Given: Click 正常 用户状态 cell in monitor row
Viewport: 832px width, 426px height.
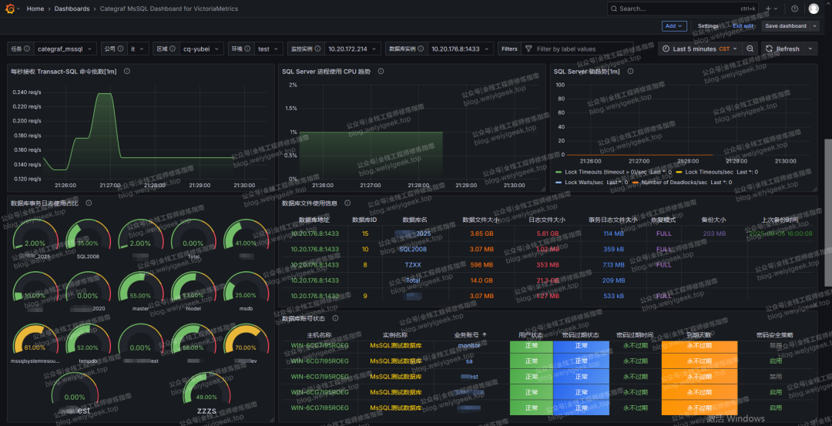Looking at the screenshot, I should (x=531, y=346).
